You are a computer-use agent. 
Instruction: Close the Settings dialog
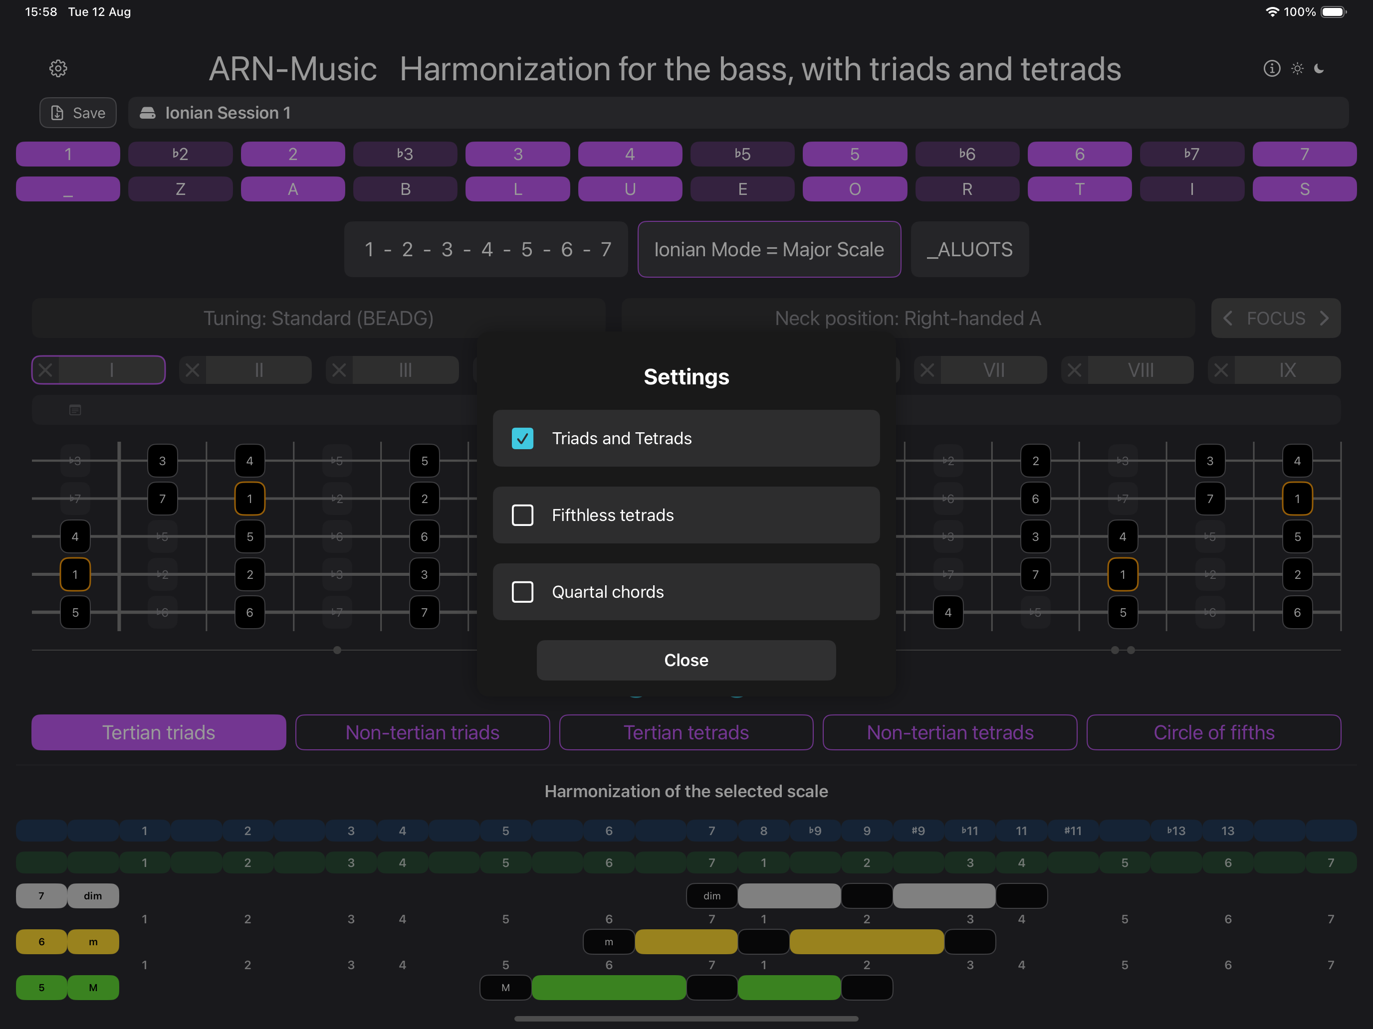[686, 660]
